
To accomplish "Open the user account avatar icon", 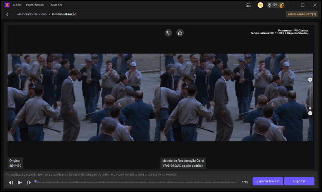I will pyautogui.click(x=281, y=5).
